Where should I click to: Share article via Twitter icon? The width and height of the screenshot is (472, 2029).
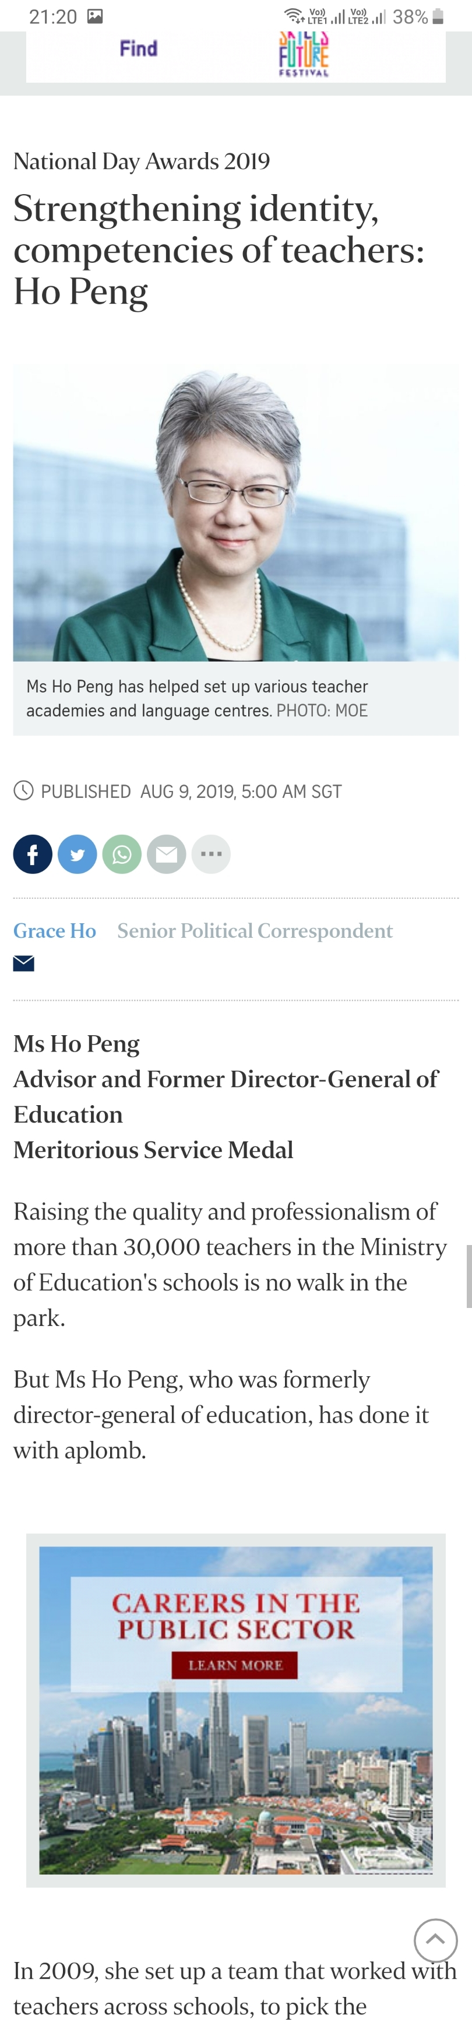coord(78,854)
